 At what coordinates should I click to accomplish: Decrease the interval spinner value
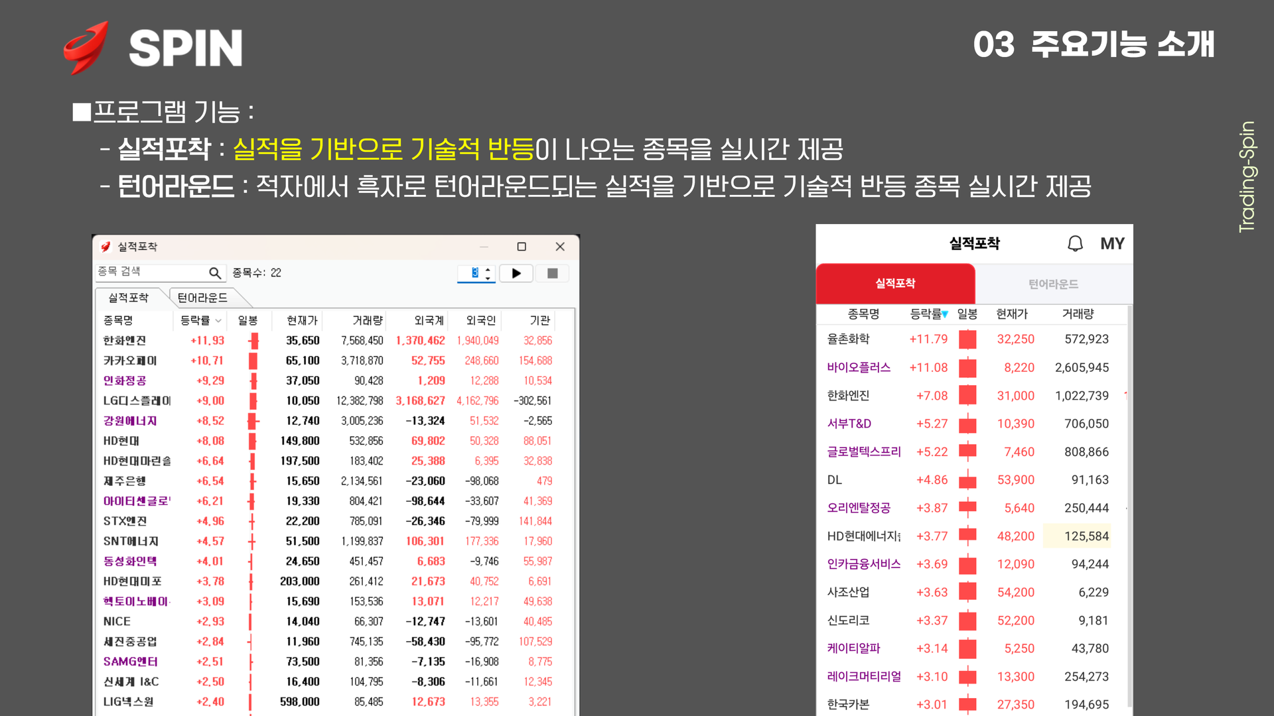[x=488, y=278]
